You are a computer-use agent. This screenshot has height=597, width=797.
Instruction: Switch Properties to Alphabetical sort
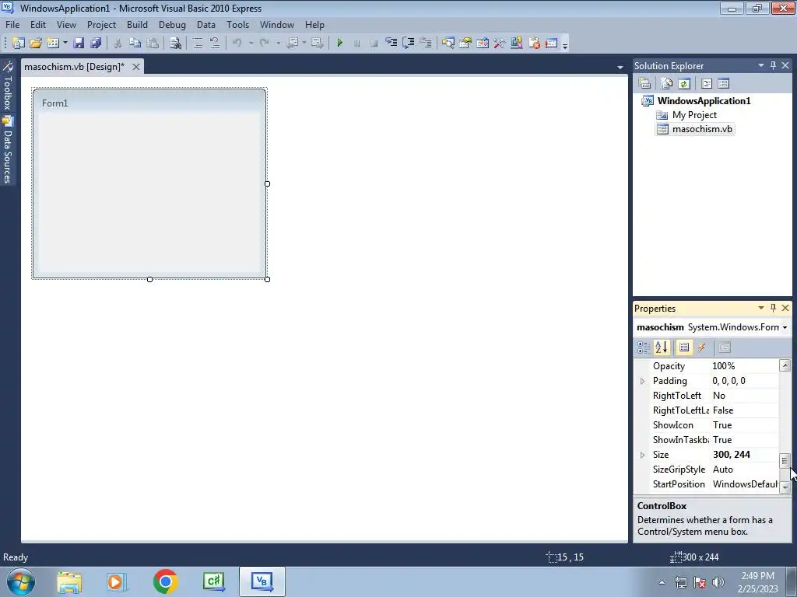click(662, 347)
